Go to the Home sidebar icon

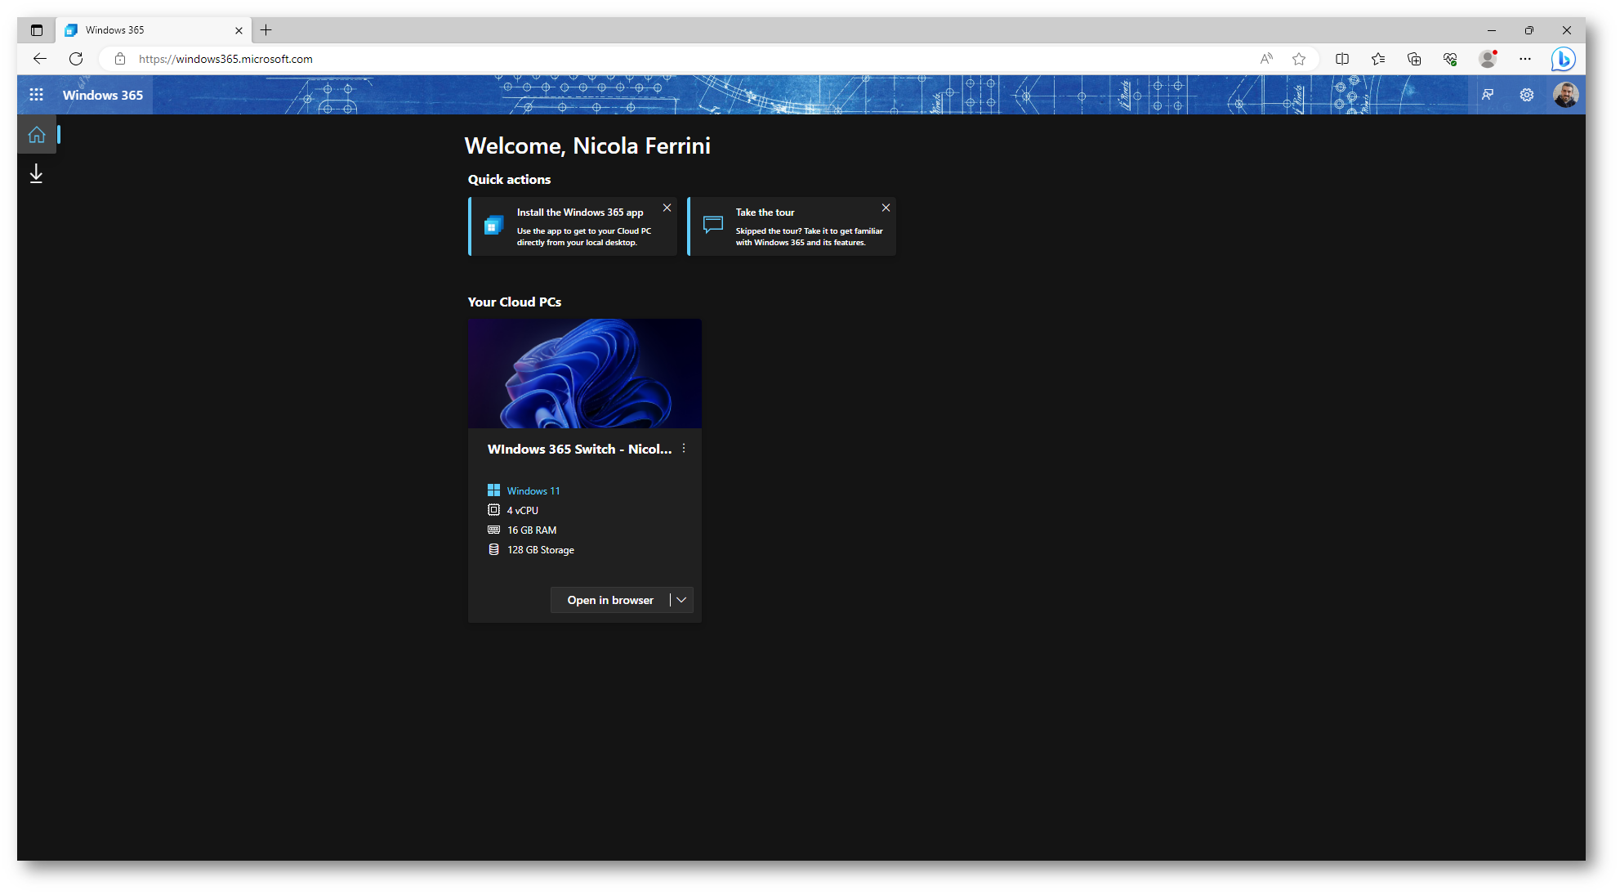(x=37, y=135)
